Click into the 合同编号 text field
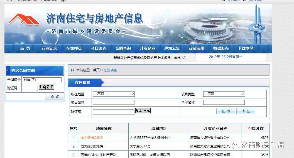Viewport: 294px width, 158px height. tap(42, 80)
